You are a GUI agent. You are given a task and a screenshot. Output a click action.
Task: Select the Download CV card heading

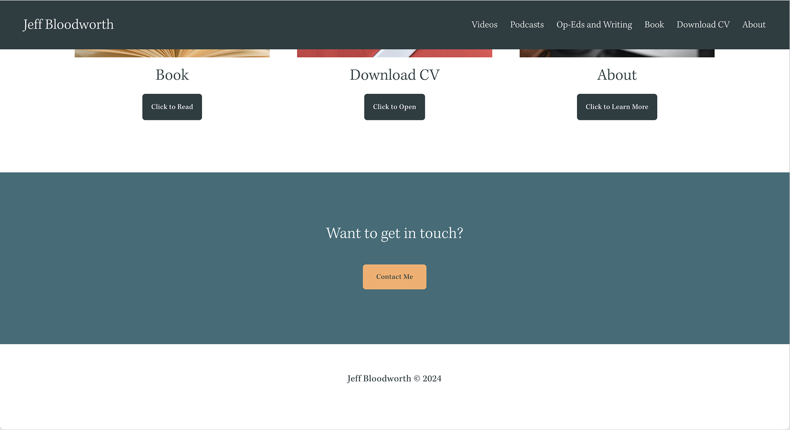coord(394,75)
